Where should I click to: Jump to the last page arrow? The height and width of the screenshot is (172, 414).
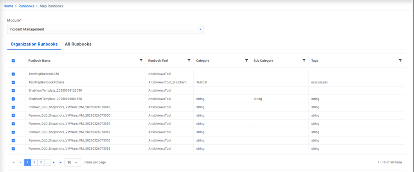(x=61, y=163)
